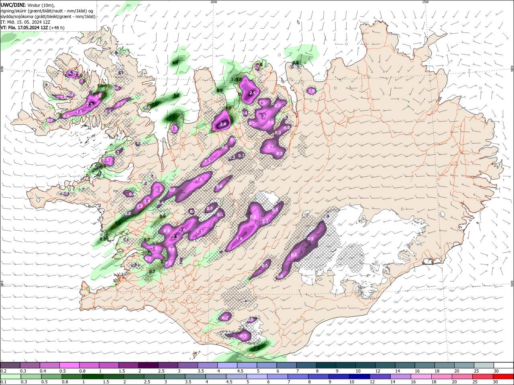Screen dimensions: 514x385
Task: Click the bright pink 0.5 swatch in upper legend row
Action: tap(69, 365)
